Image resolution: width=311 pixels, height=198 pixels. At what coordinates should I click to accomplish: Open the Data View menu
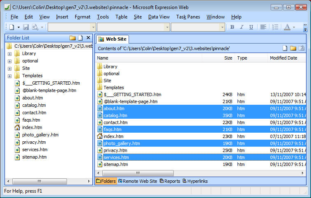pyautogui.click(x=159, y=17)
